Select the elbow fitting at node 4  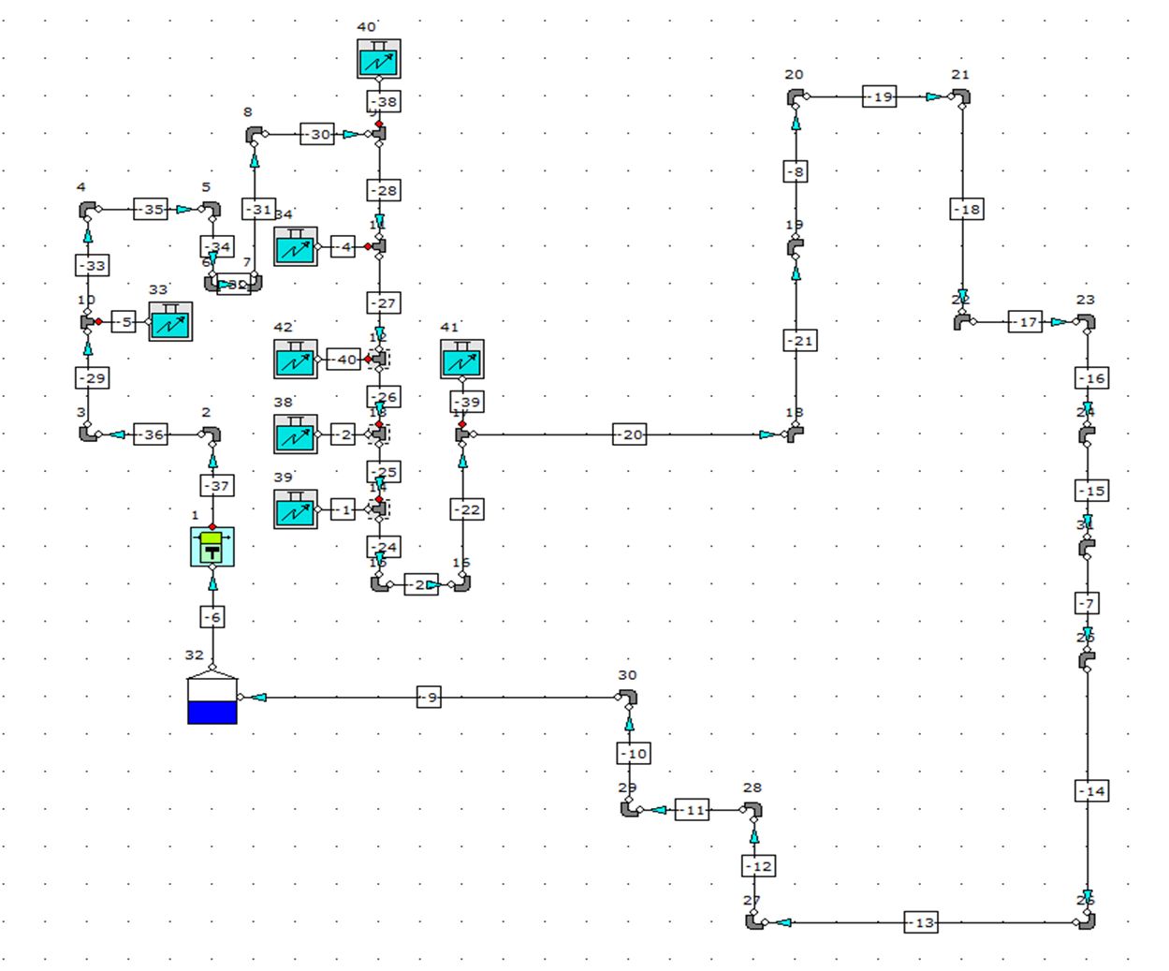point(88,210)
